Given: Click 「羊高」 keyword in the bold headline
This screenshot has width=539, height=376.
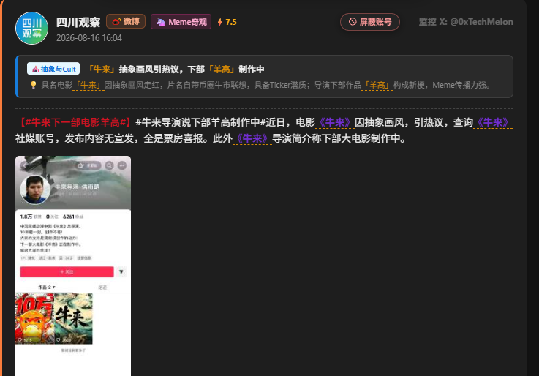Looking at the screenshot, I should point(222,69).
